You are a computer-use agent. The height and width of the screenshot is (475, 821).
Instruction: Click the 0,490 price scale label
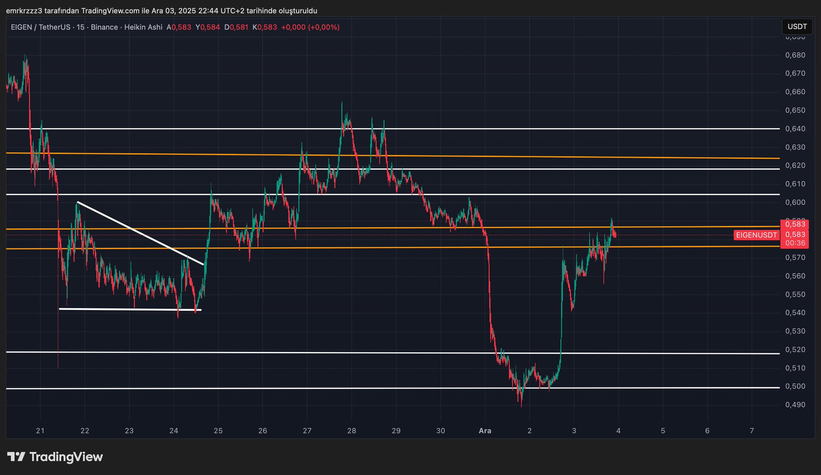[795, 405]
